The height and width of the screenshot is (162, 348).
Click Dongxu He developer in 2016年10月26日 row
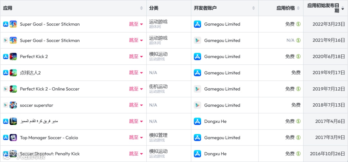pyautogui.click(x=216, y=154)
